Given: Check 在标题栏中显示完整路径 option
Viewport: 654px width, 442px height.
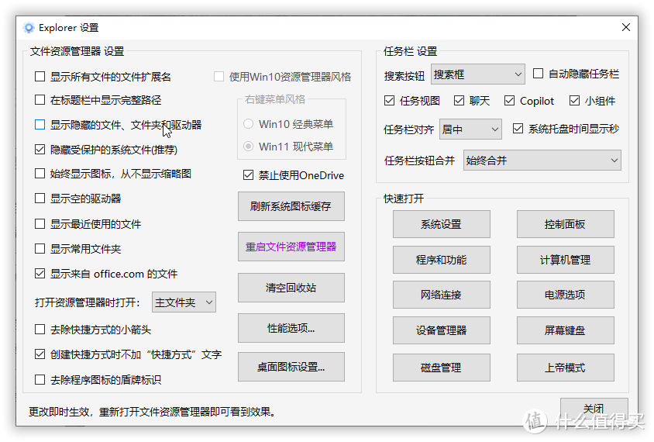Looking at the screenshot, I should point(40,100).
